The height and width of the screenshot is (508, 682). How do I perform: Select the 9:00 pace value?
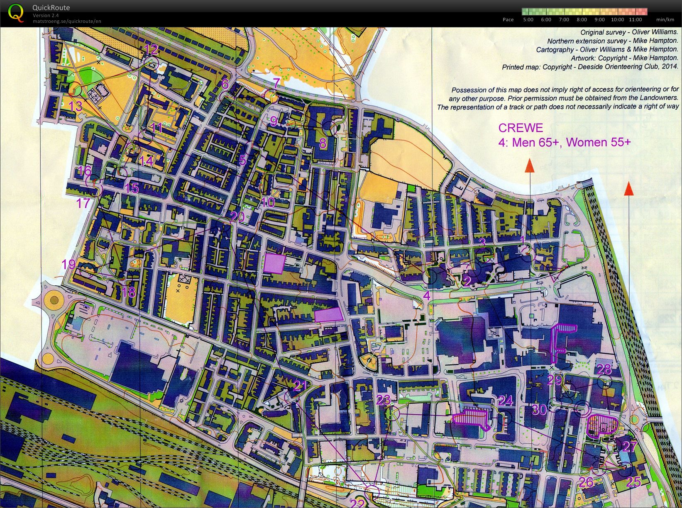click(600, 19)
